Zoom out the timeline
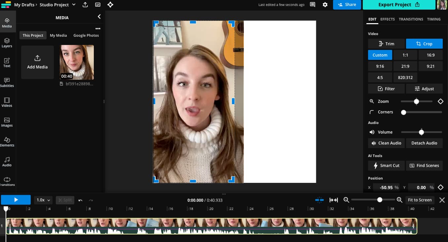The height and width of the screenshot is (242, 448). point(346,200)
